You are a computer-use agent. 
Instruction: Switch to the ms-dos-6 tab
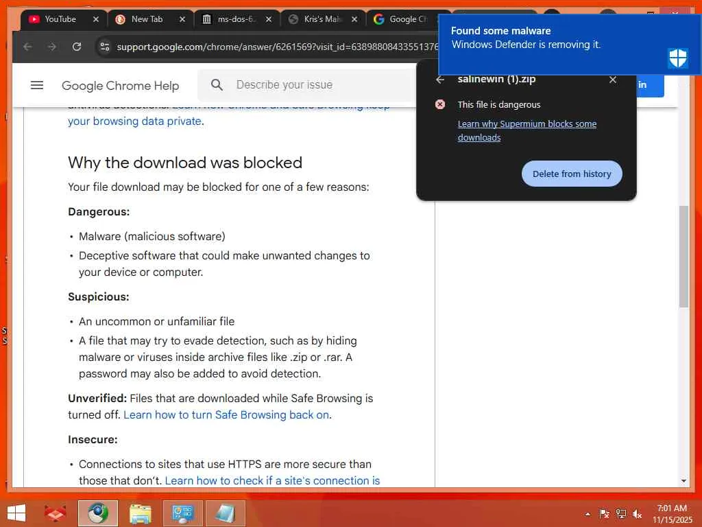[x=237, y=19]
